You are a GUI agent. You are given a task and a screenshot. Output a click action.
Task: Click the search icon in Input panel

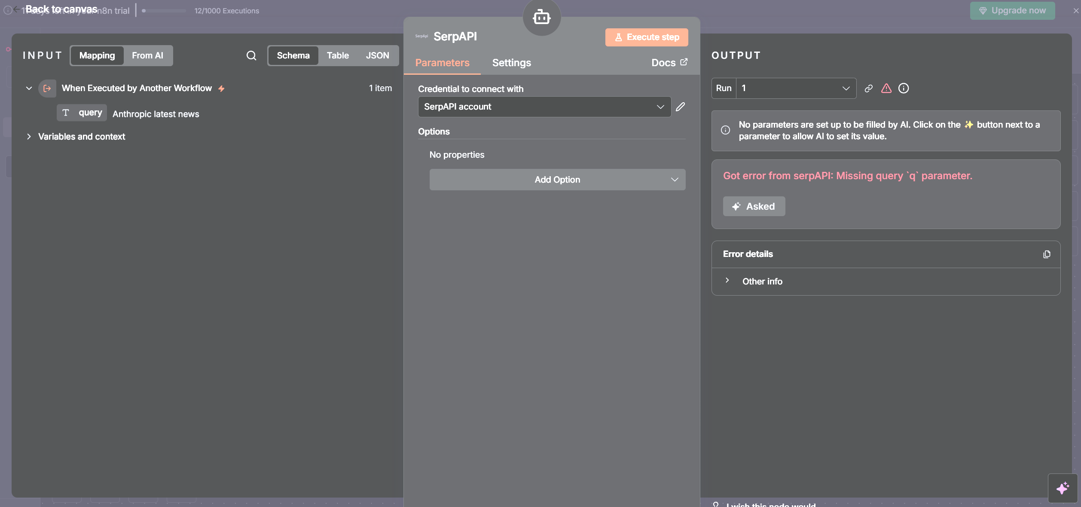(x=251, y=55)
